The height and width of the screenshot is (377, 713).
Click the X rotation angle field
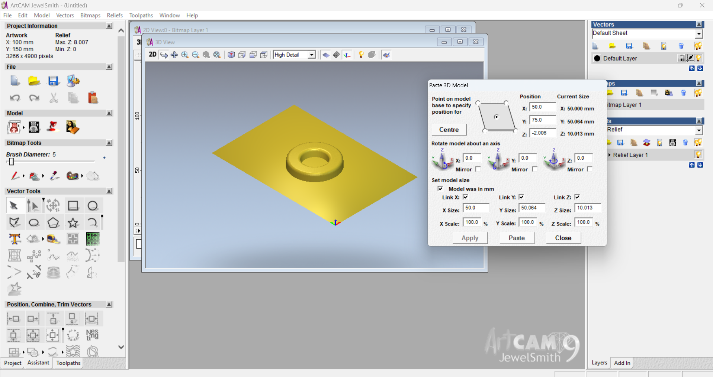tap(472, 158)
